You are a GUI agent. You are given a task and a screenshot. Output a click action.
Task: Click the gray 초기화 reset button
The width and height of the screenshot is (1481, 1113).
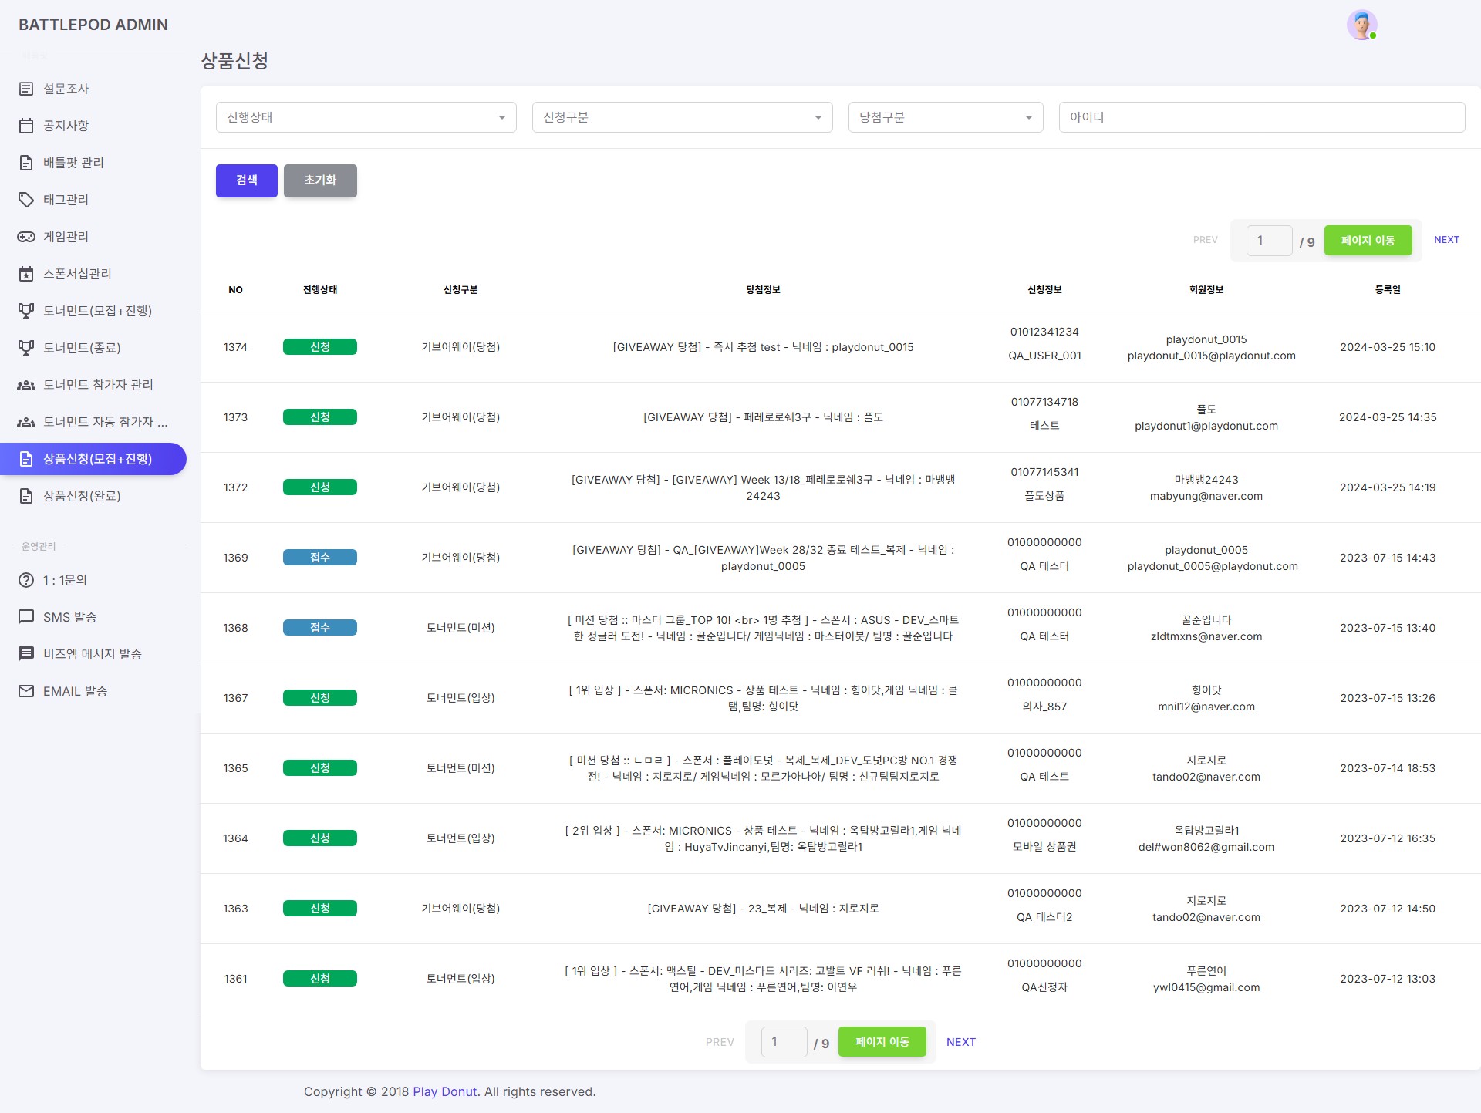pyautogui.click(x=320, y=180)
